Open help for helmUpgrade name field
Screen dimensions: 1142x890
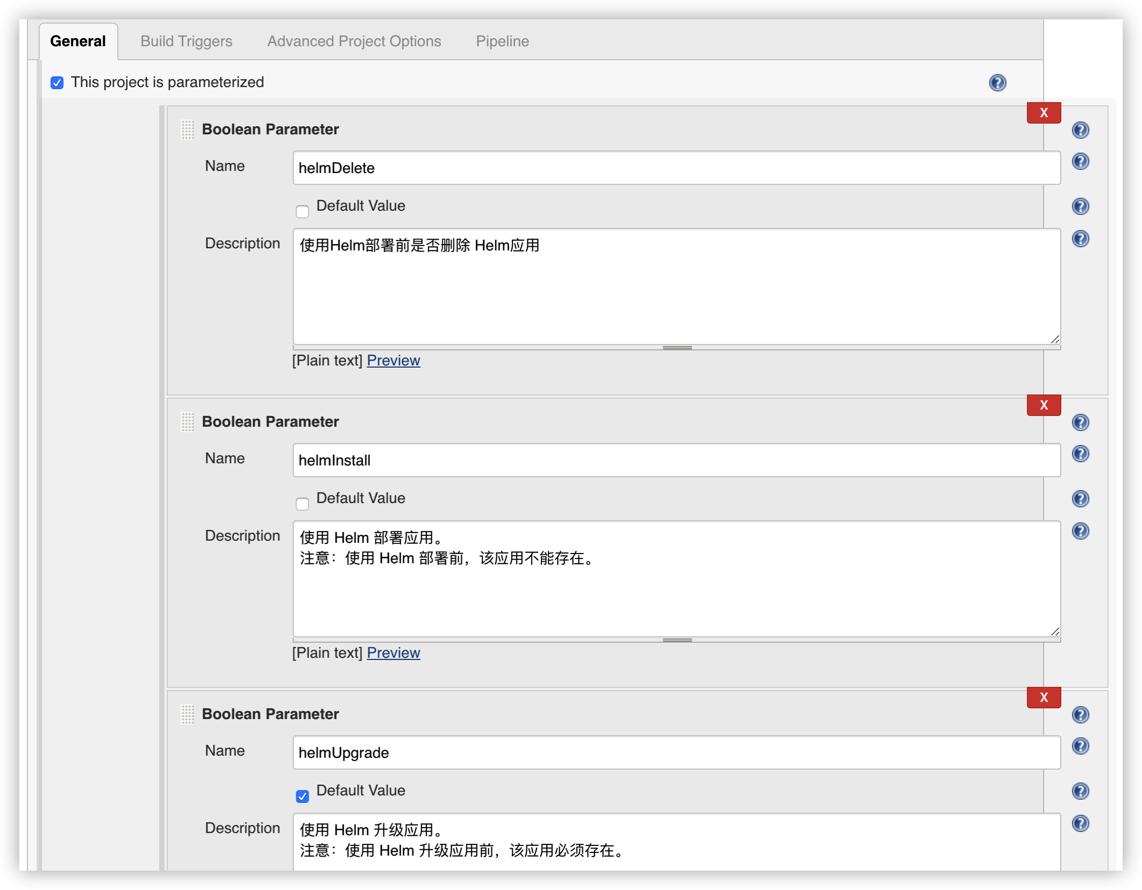[x=1080, y=746]
